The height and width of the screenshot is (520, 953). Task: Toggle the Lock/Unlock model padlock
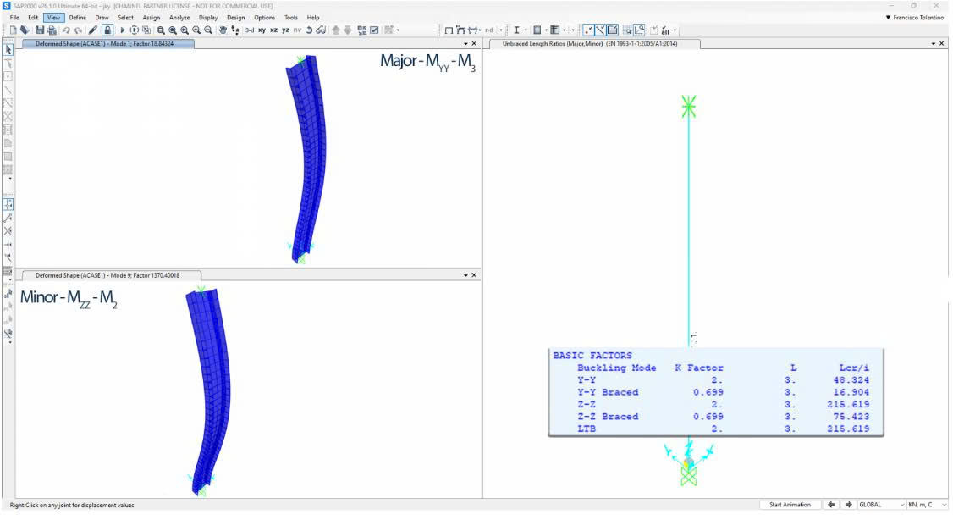pos(107,30)
